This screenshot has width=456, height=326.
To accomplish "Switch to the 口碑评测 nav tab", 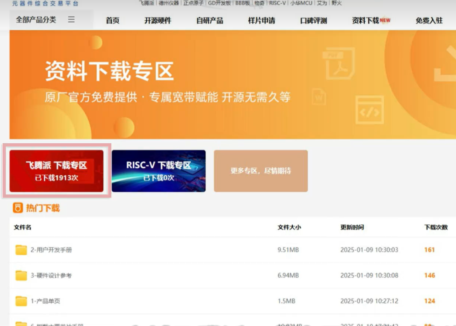I will pos(313,21).
